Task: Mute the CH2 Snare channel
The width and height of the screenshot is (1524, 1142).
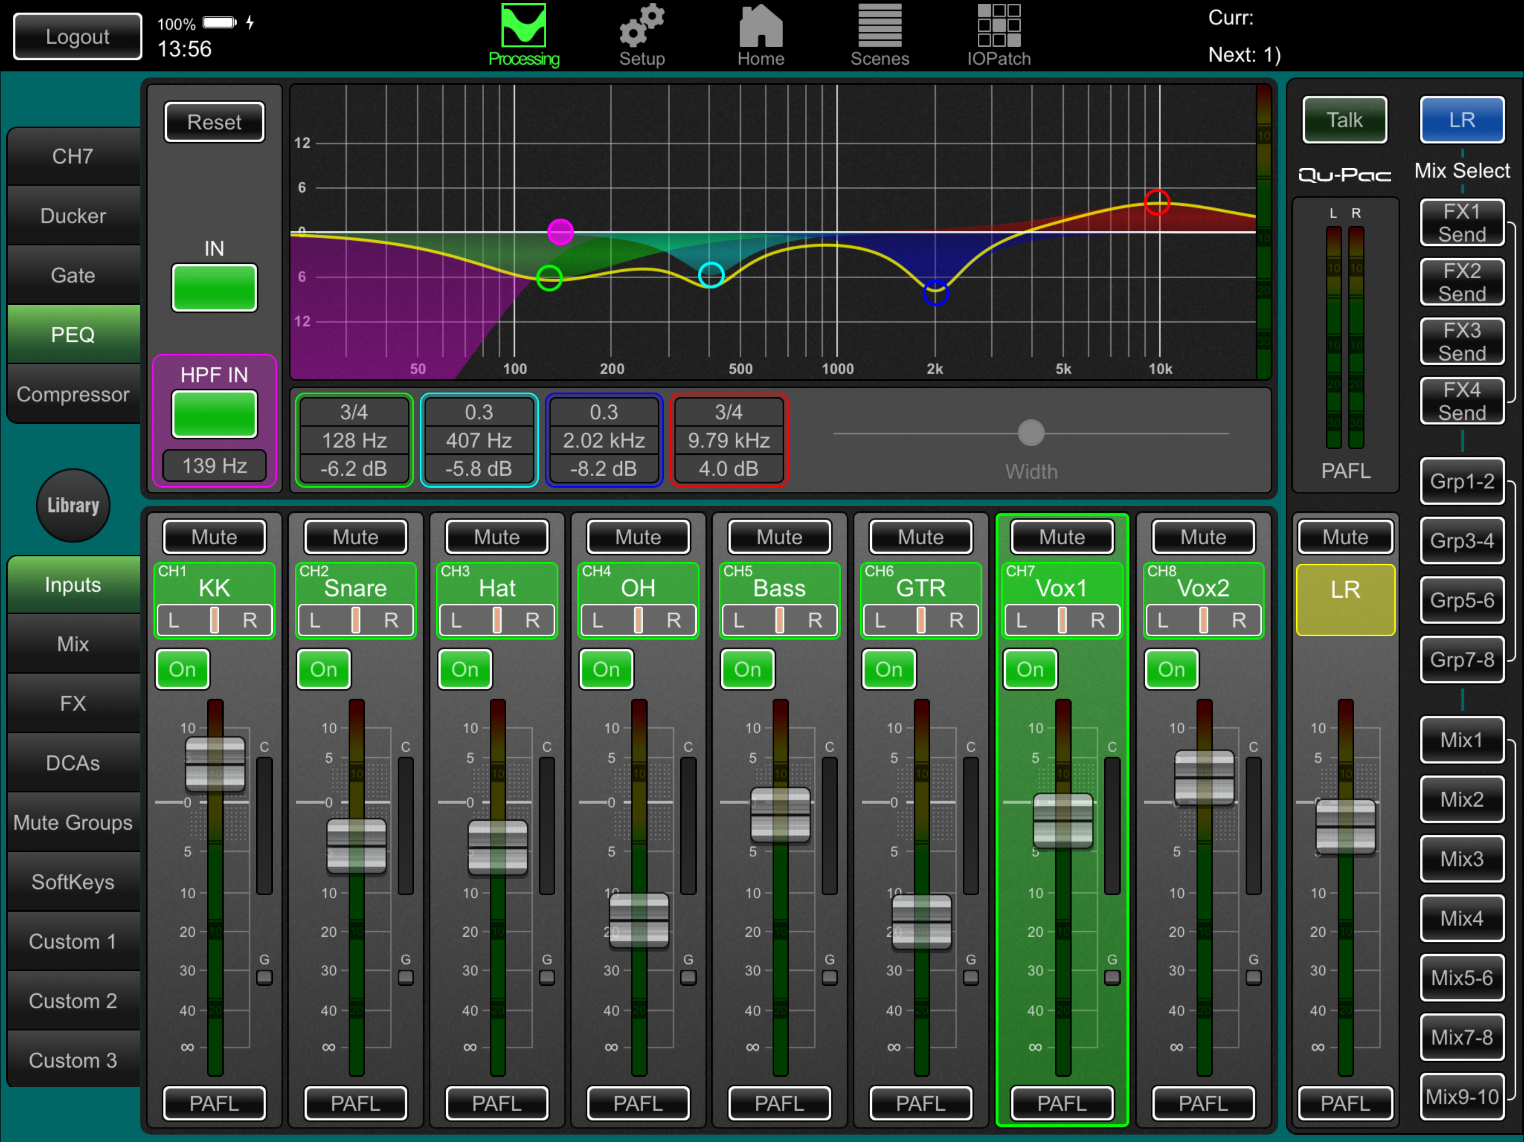Action: 355,537
